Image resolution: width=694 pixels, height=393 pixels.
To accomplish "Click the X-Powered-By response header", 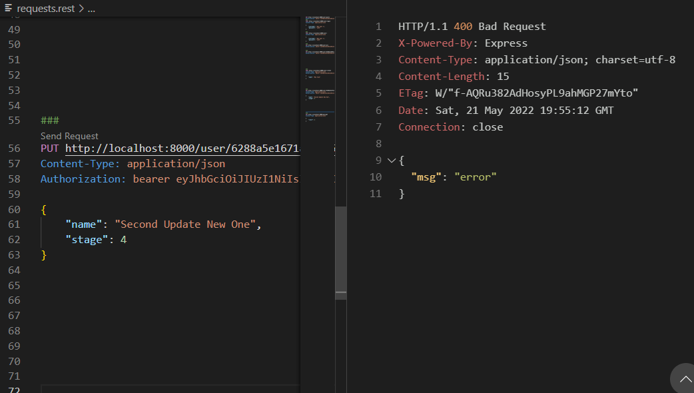I will click(x=435, y=43).
